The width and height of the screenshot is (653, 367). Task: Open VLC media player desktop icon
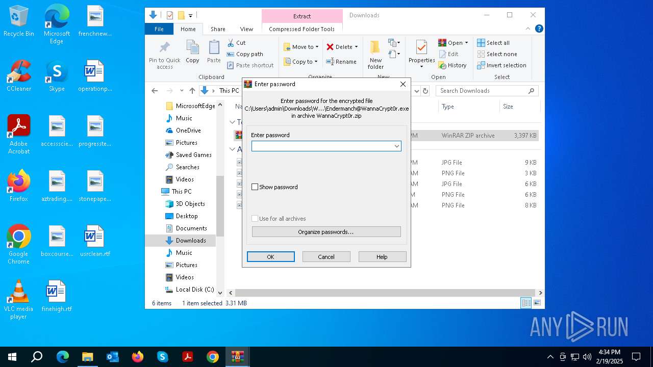click(x=18, y=299)
